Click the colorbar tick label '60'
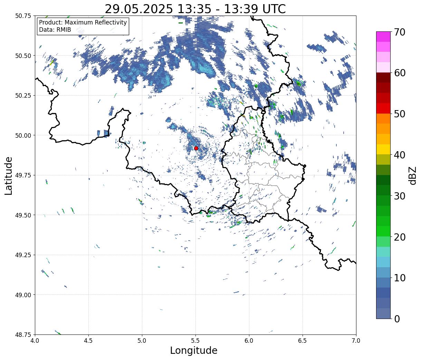 [x=399, y=73]
